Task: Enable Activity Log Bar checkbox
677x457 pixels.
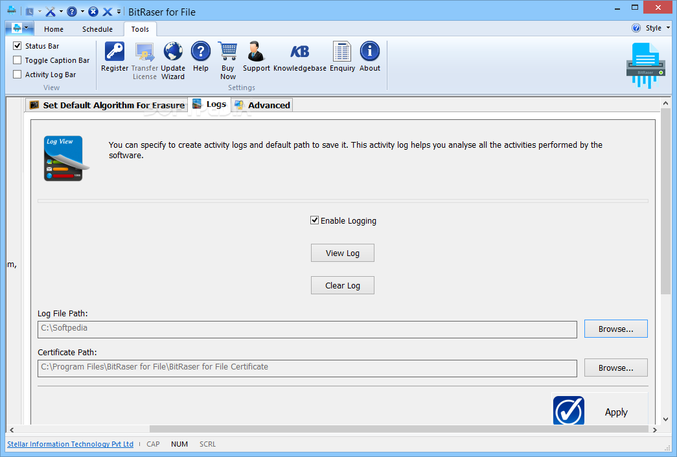Action: click(x=17, y=75)
